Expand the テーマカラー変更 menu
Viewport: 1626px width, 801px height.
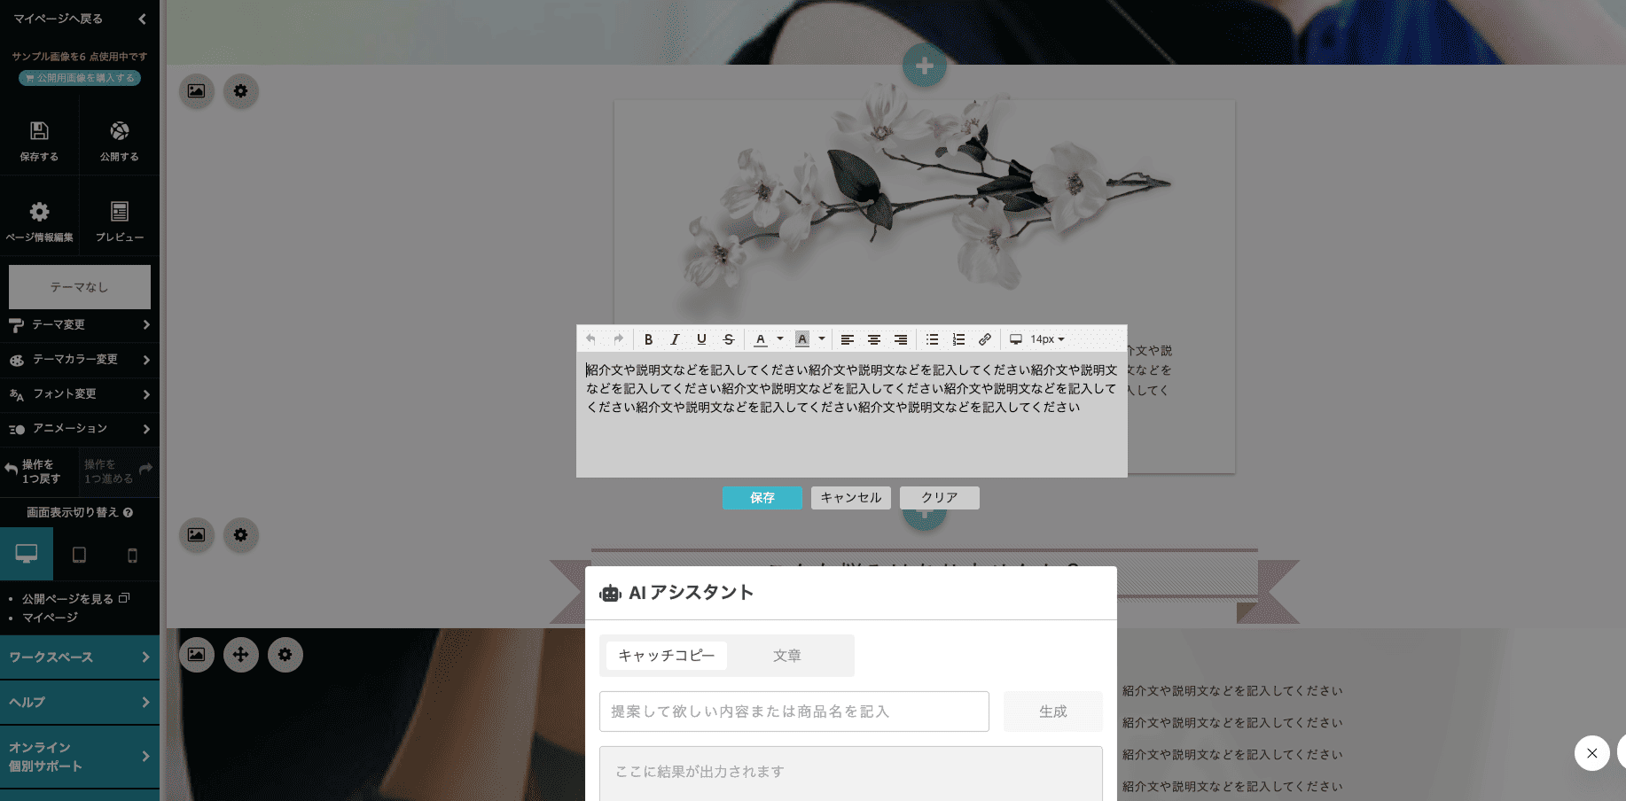tap(80, 360)
